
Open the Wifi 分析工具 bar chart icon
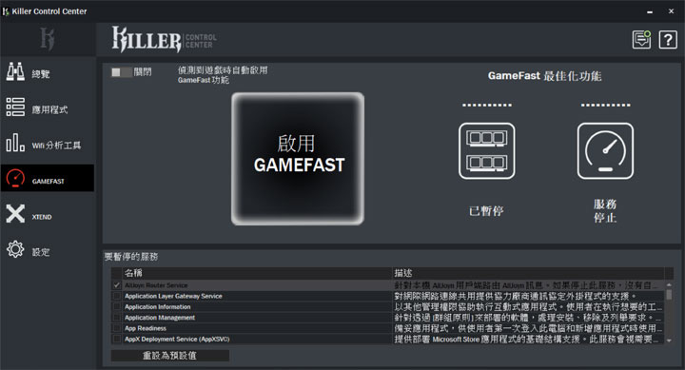15,143
